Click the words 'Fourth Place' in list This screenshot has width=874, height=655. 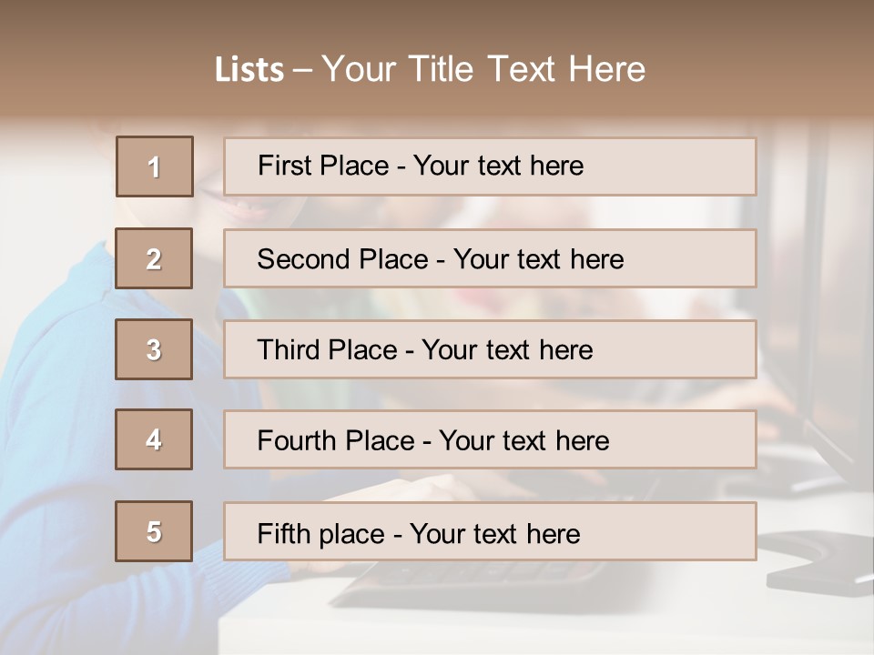coord(336,440)
